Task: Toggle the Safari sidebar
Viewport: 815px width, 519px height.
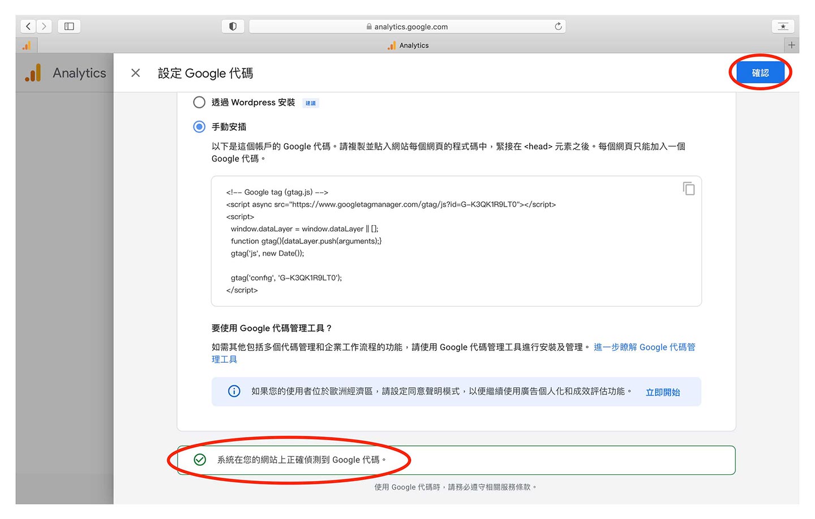Action: click(69, 27)
